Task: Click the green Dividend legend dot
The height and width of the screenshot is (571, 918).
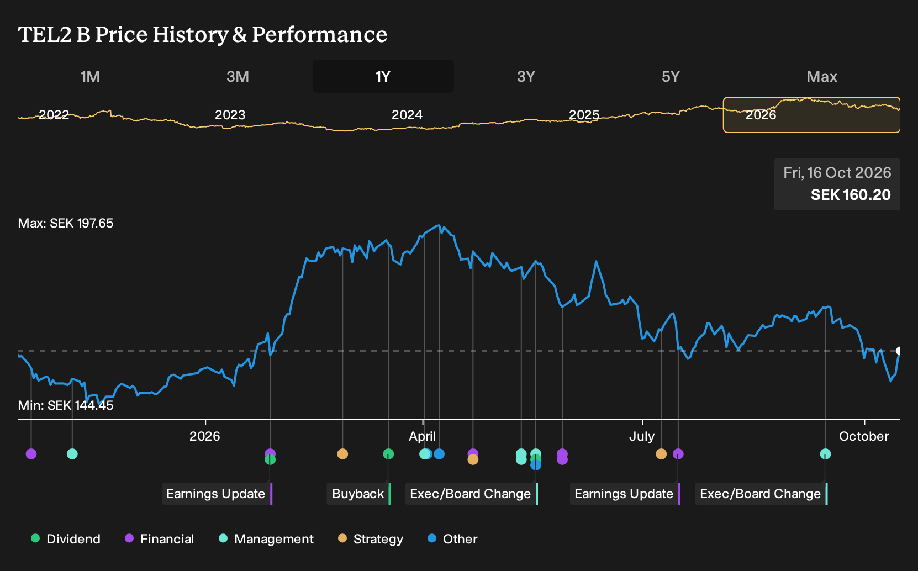Action: 35,538
